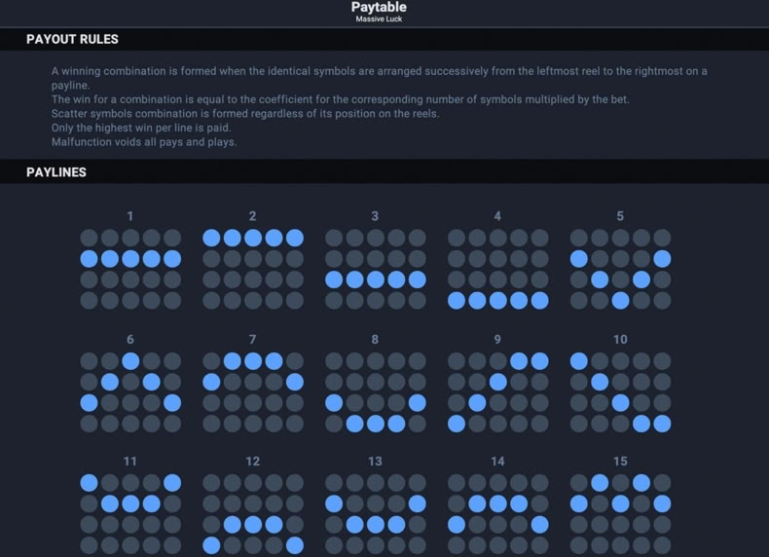Select the diagonal payline 9 diagram

pos(498,392)
